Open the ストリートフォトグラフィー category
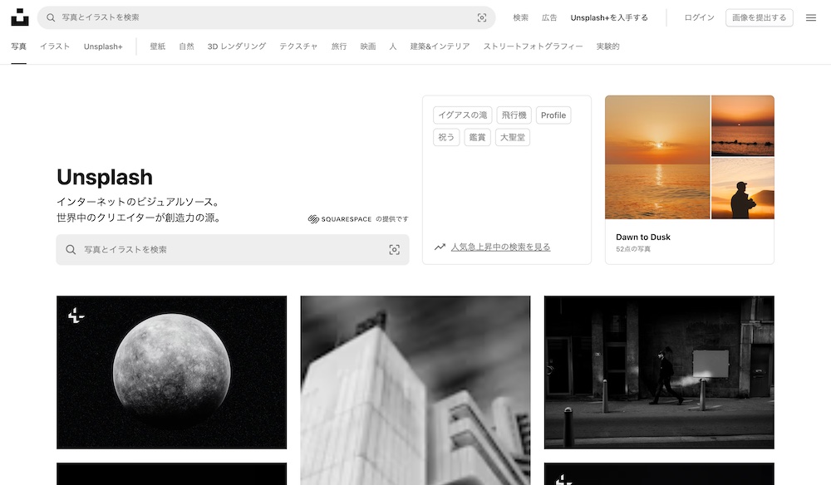Screen dimensions: 831x485 tap(533, 46)
